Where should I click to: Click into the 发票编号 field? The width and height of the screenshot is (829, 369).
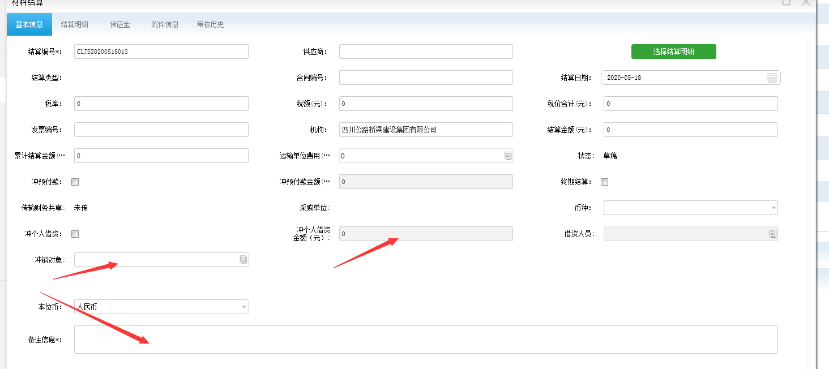[161, 130]
